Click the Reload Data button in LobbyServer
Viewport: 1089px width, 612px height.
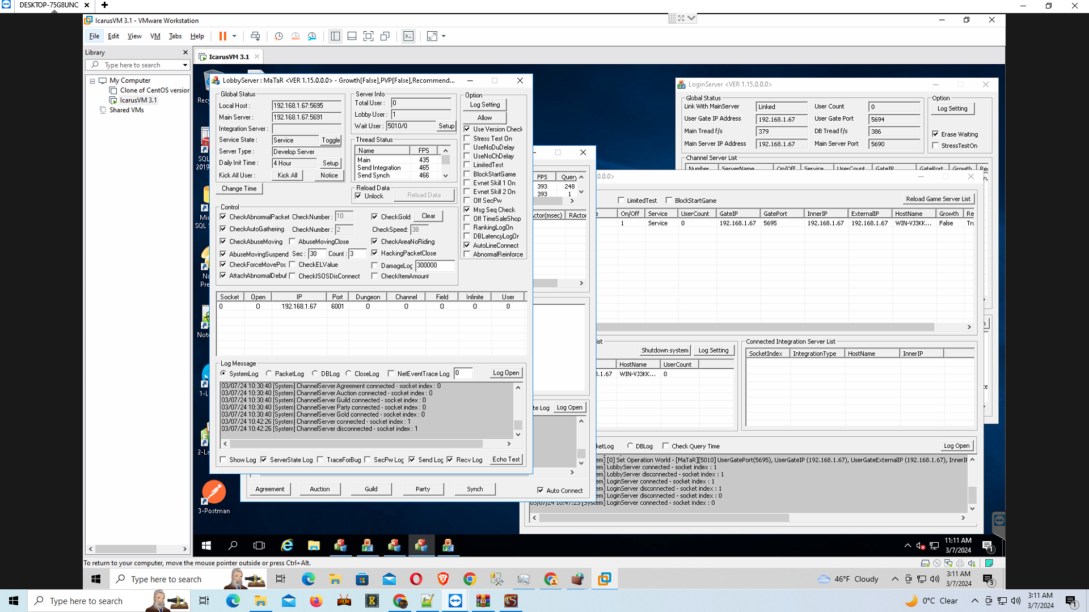point(424,195)
